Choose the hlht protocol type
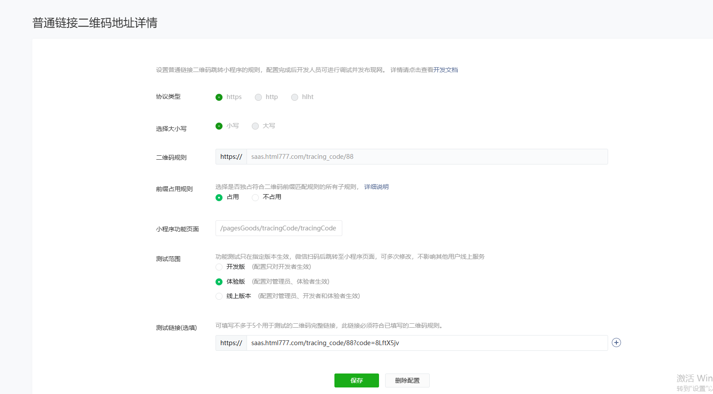713x394 pixels. tap(295, 97)
